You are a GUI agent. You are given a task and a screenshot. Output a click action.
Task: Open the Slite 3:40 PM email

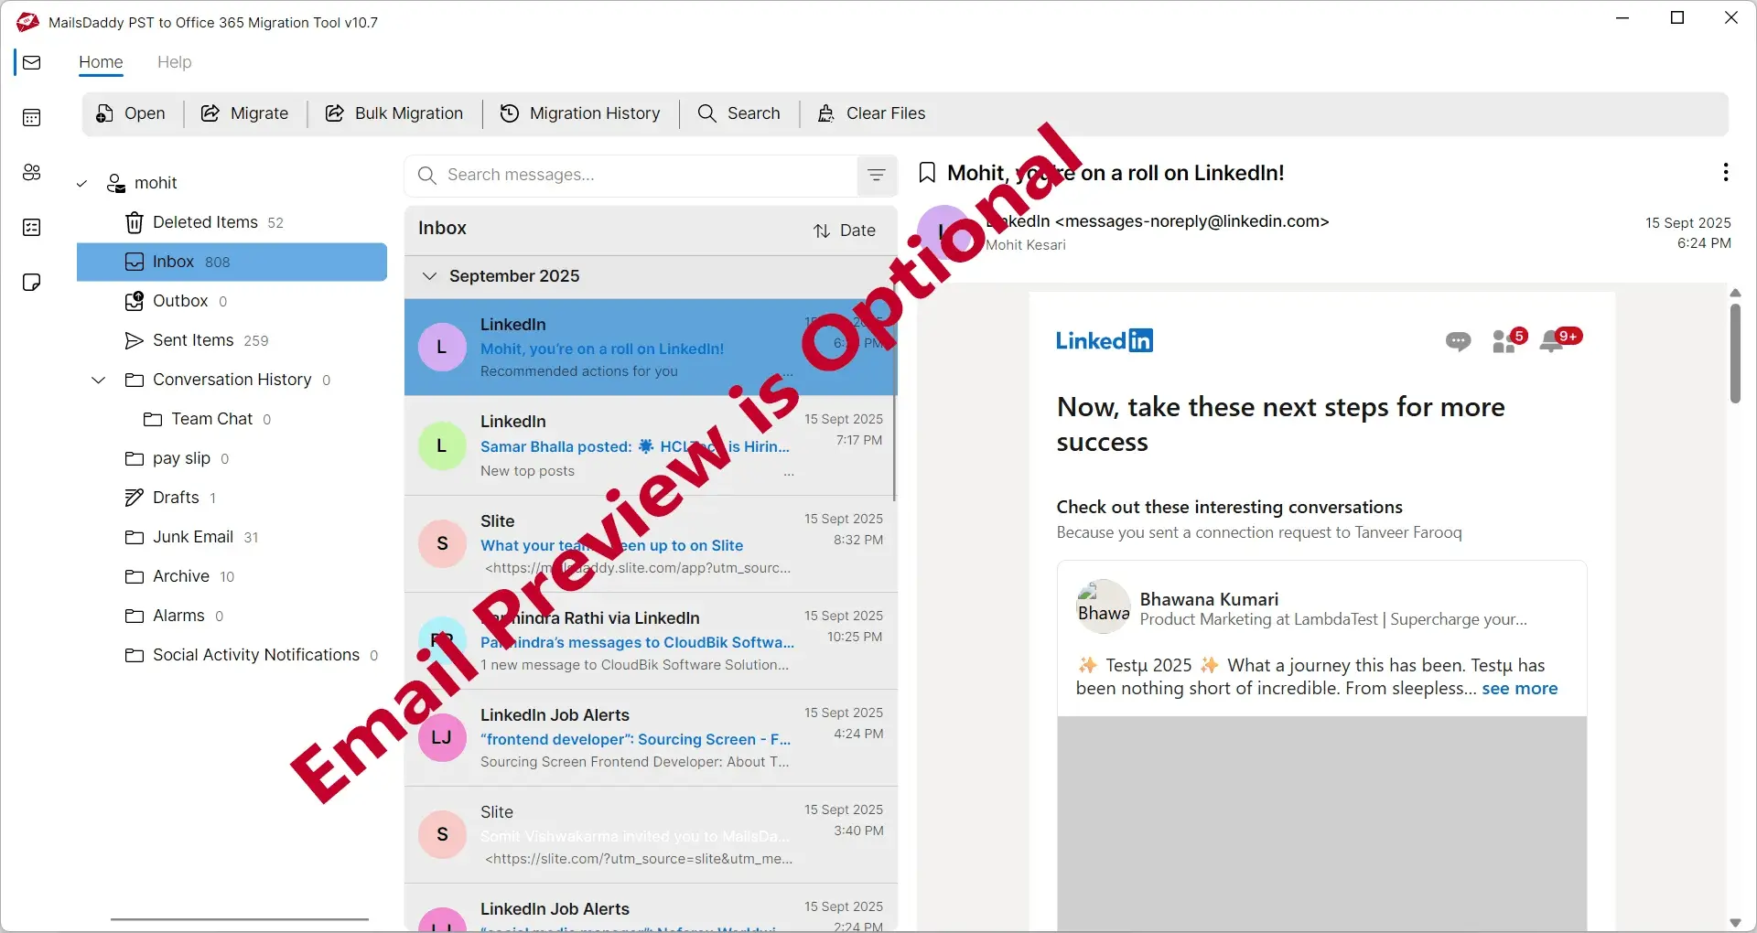[x=651, y=835]
